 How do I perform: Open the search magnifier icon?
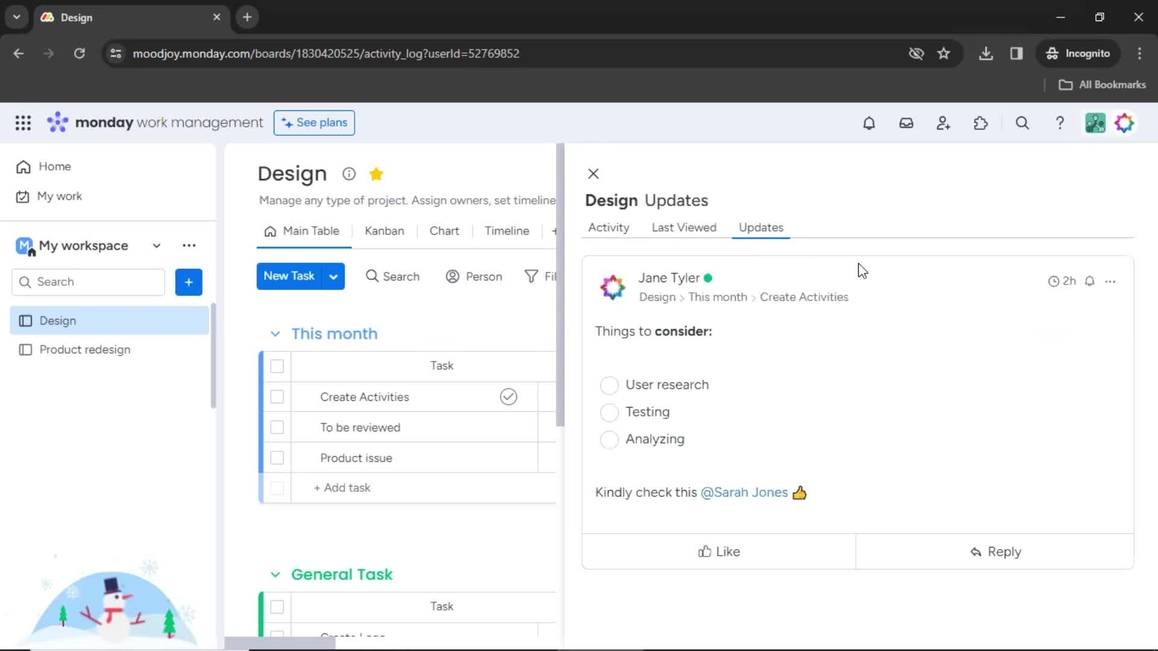pos(1023,122)
